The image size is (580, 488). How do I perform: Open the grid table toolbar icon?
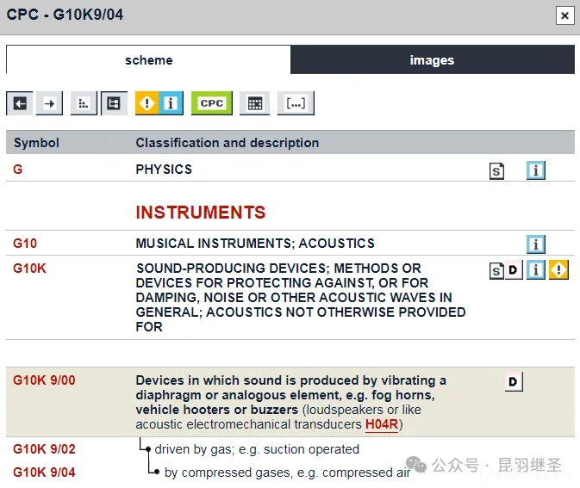pos(254,103)
